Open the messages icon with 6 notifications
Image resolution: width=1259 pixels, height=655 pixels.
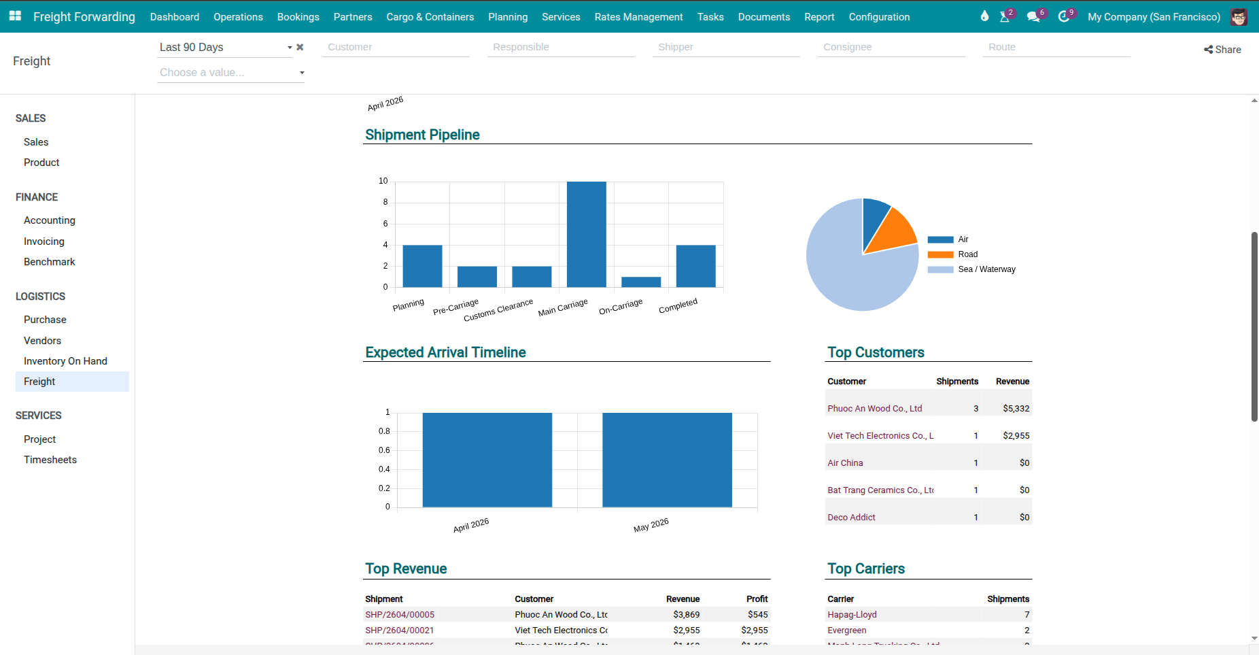coord(1034,17)
